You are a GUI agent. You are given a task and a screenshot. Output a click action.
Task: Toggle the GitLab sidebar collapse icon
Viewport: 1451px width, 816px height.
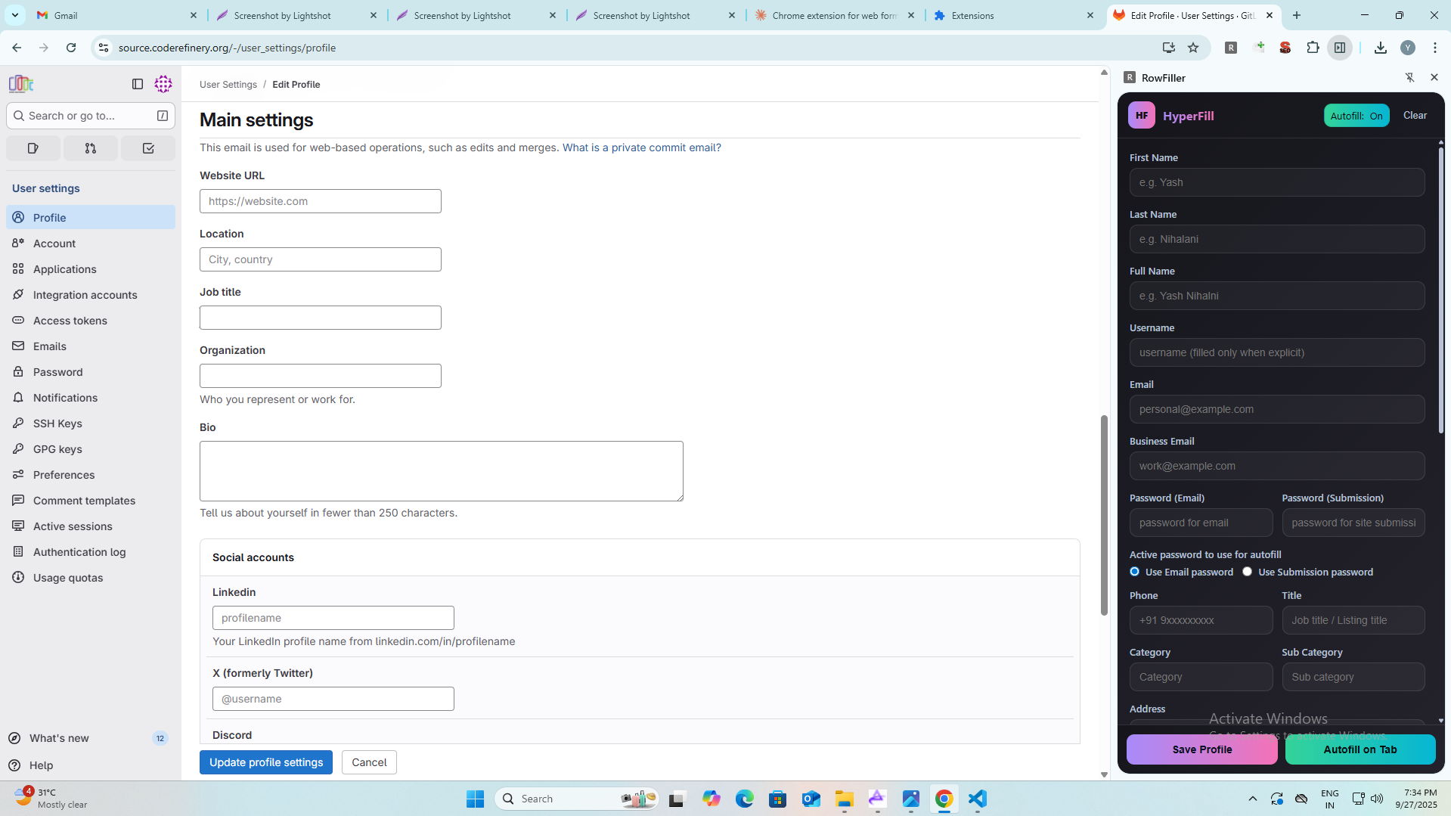coord(138,84)
